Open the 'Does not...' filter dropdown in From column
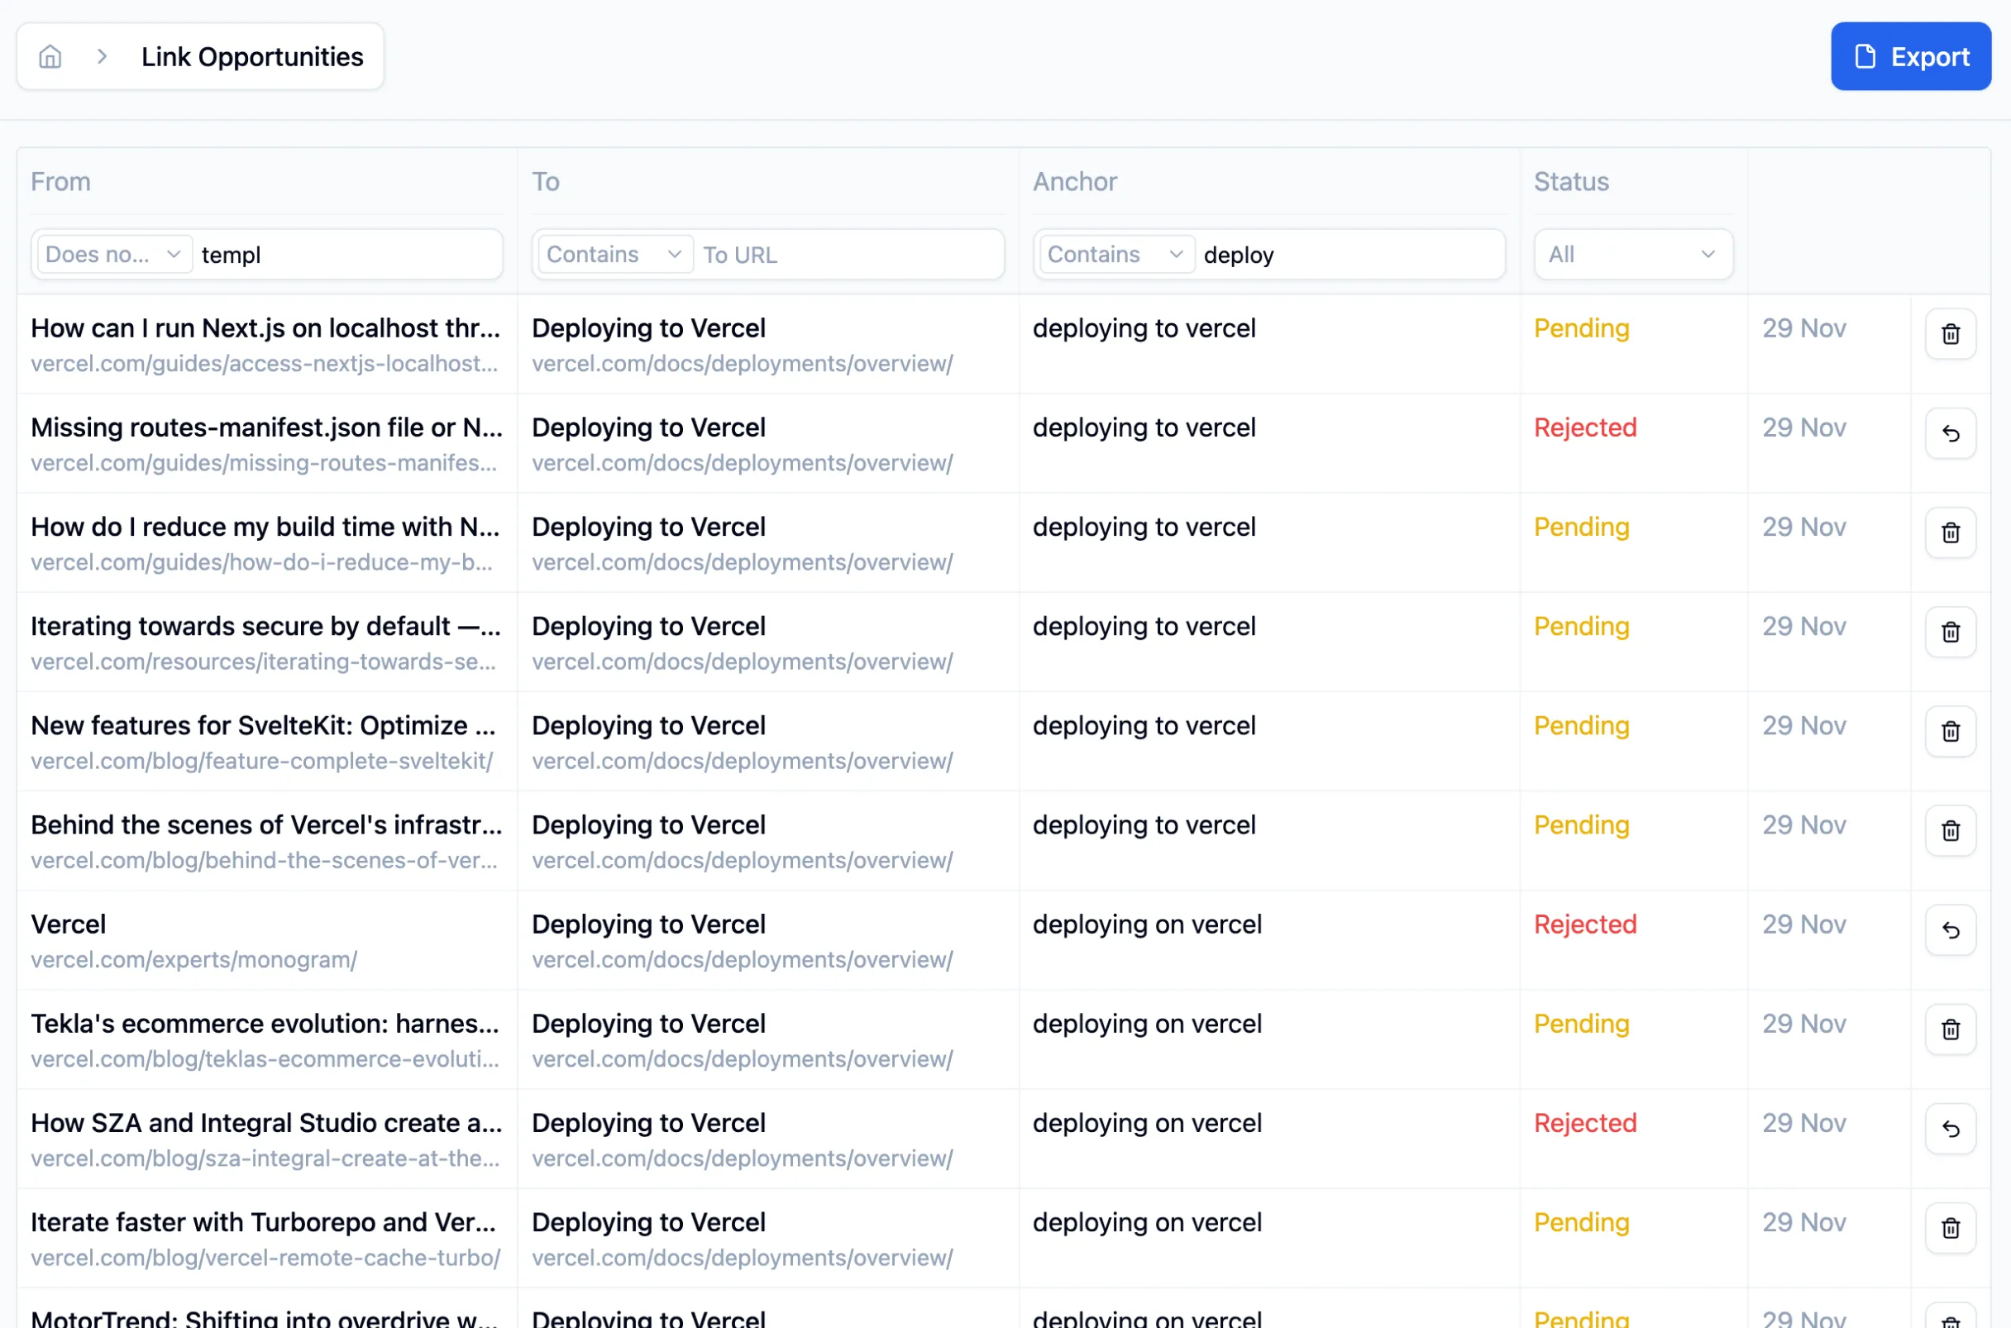Viewport: 2011px width, 1328px height. tap(112, 254)
